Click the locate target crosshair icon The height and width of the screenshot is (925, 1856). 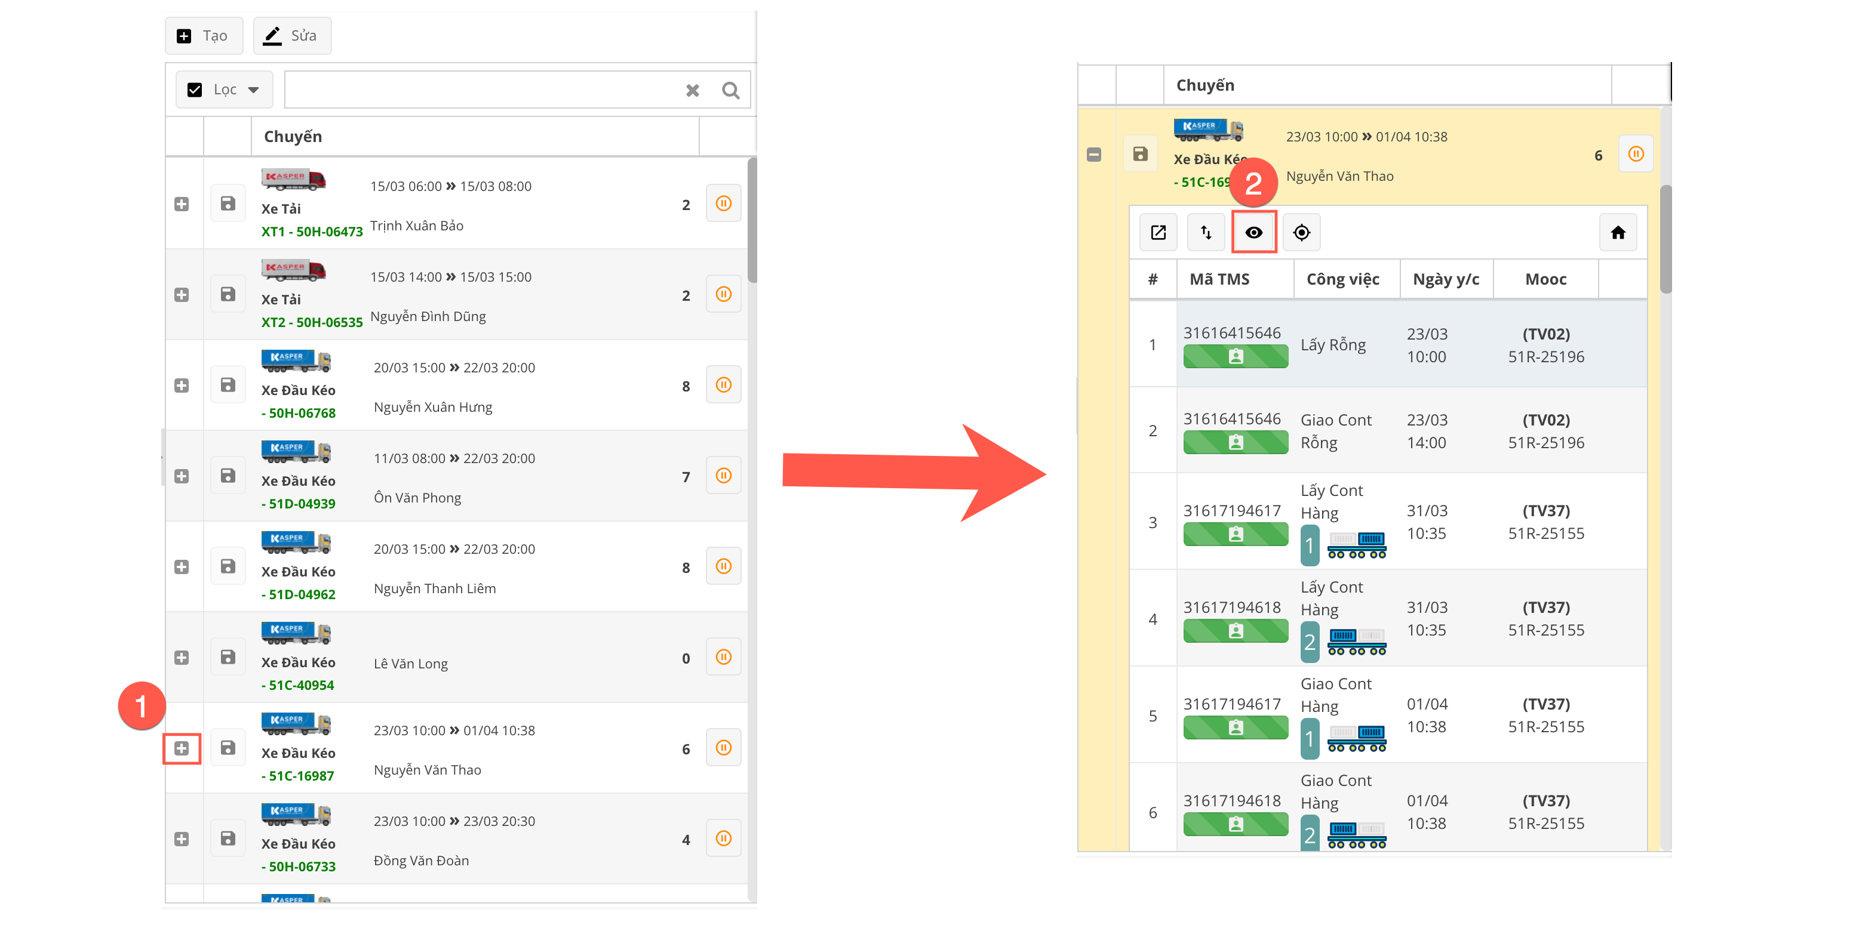pyautogui.click(x=1301, y=233)
